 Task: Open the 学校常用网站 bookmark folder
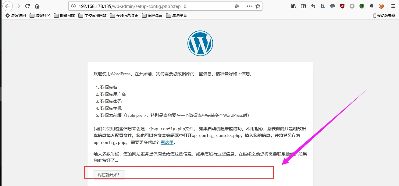point(92,15)
